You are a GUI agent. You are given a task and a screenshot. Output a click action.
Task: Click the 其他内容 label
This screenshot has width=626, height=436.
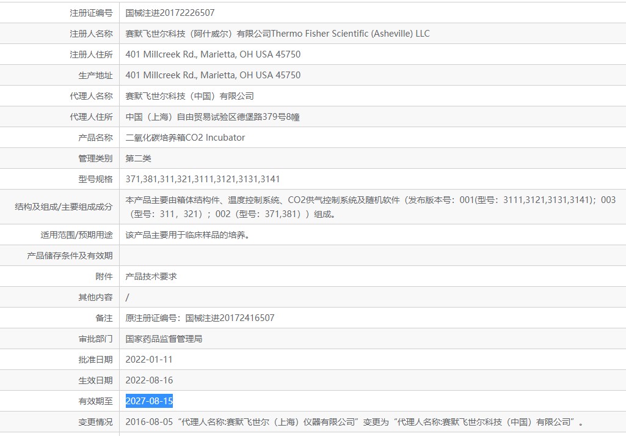(96, 297)
